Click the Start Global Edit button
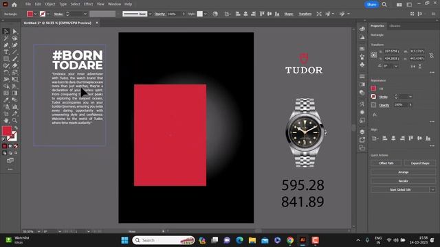 click(400, 190)
